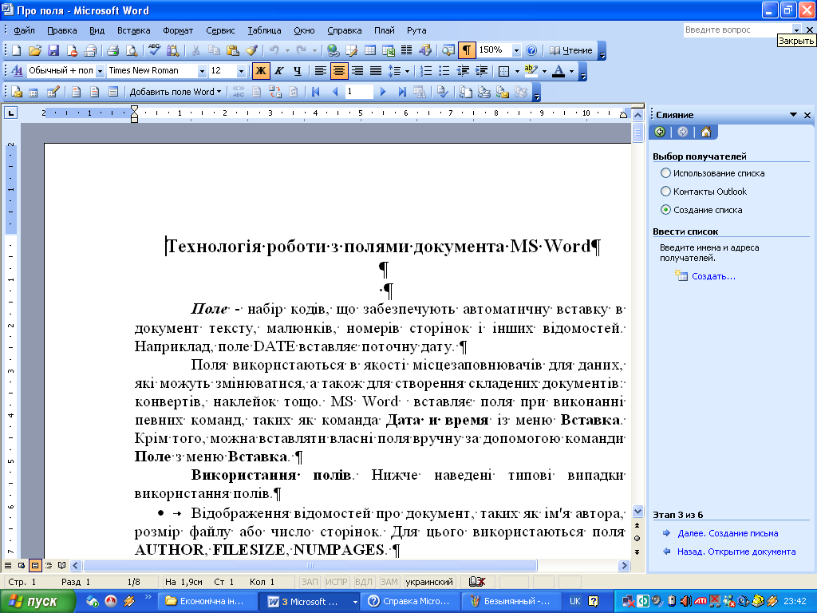Open the Таблица menu
This screenshot has width=817, height=613.
[264, 30]
